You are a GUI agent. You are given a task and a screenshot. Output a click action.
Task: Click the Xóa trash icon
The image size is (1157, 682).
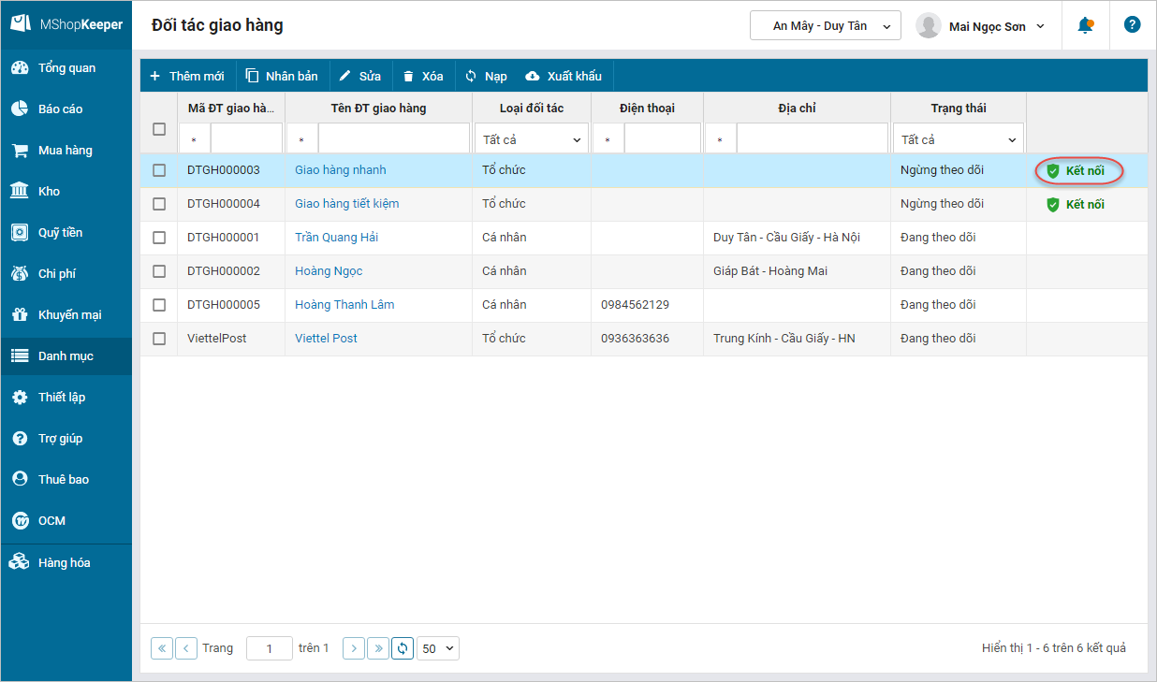pyautogui.click(x=408, y=76)
